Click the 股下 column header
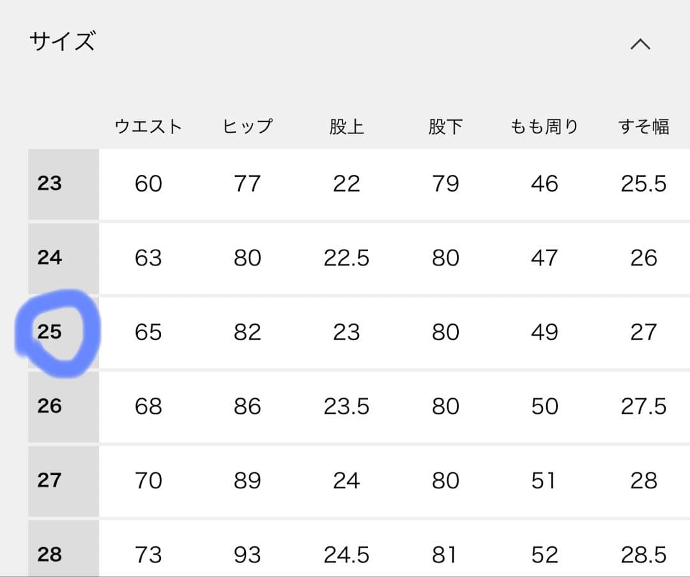690x577 pixels. point(445,126)
